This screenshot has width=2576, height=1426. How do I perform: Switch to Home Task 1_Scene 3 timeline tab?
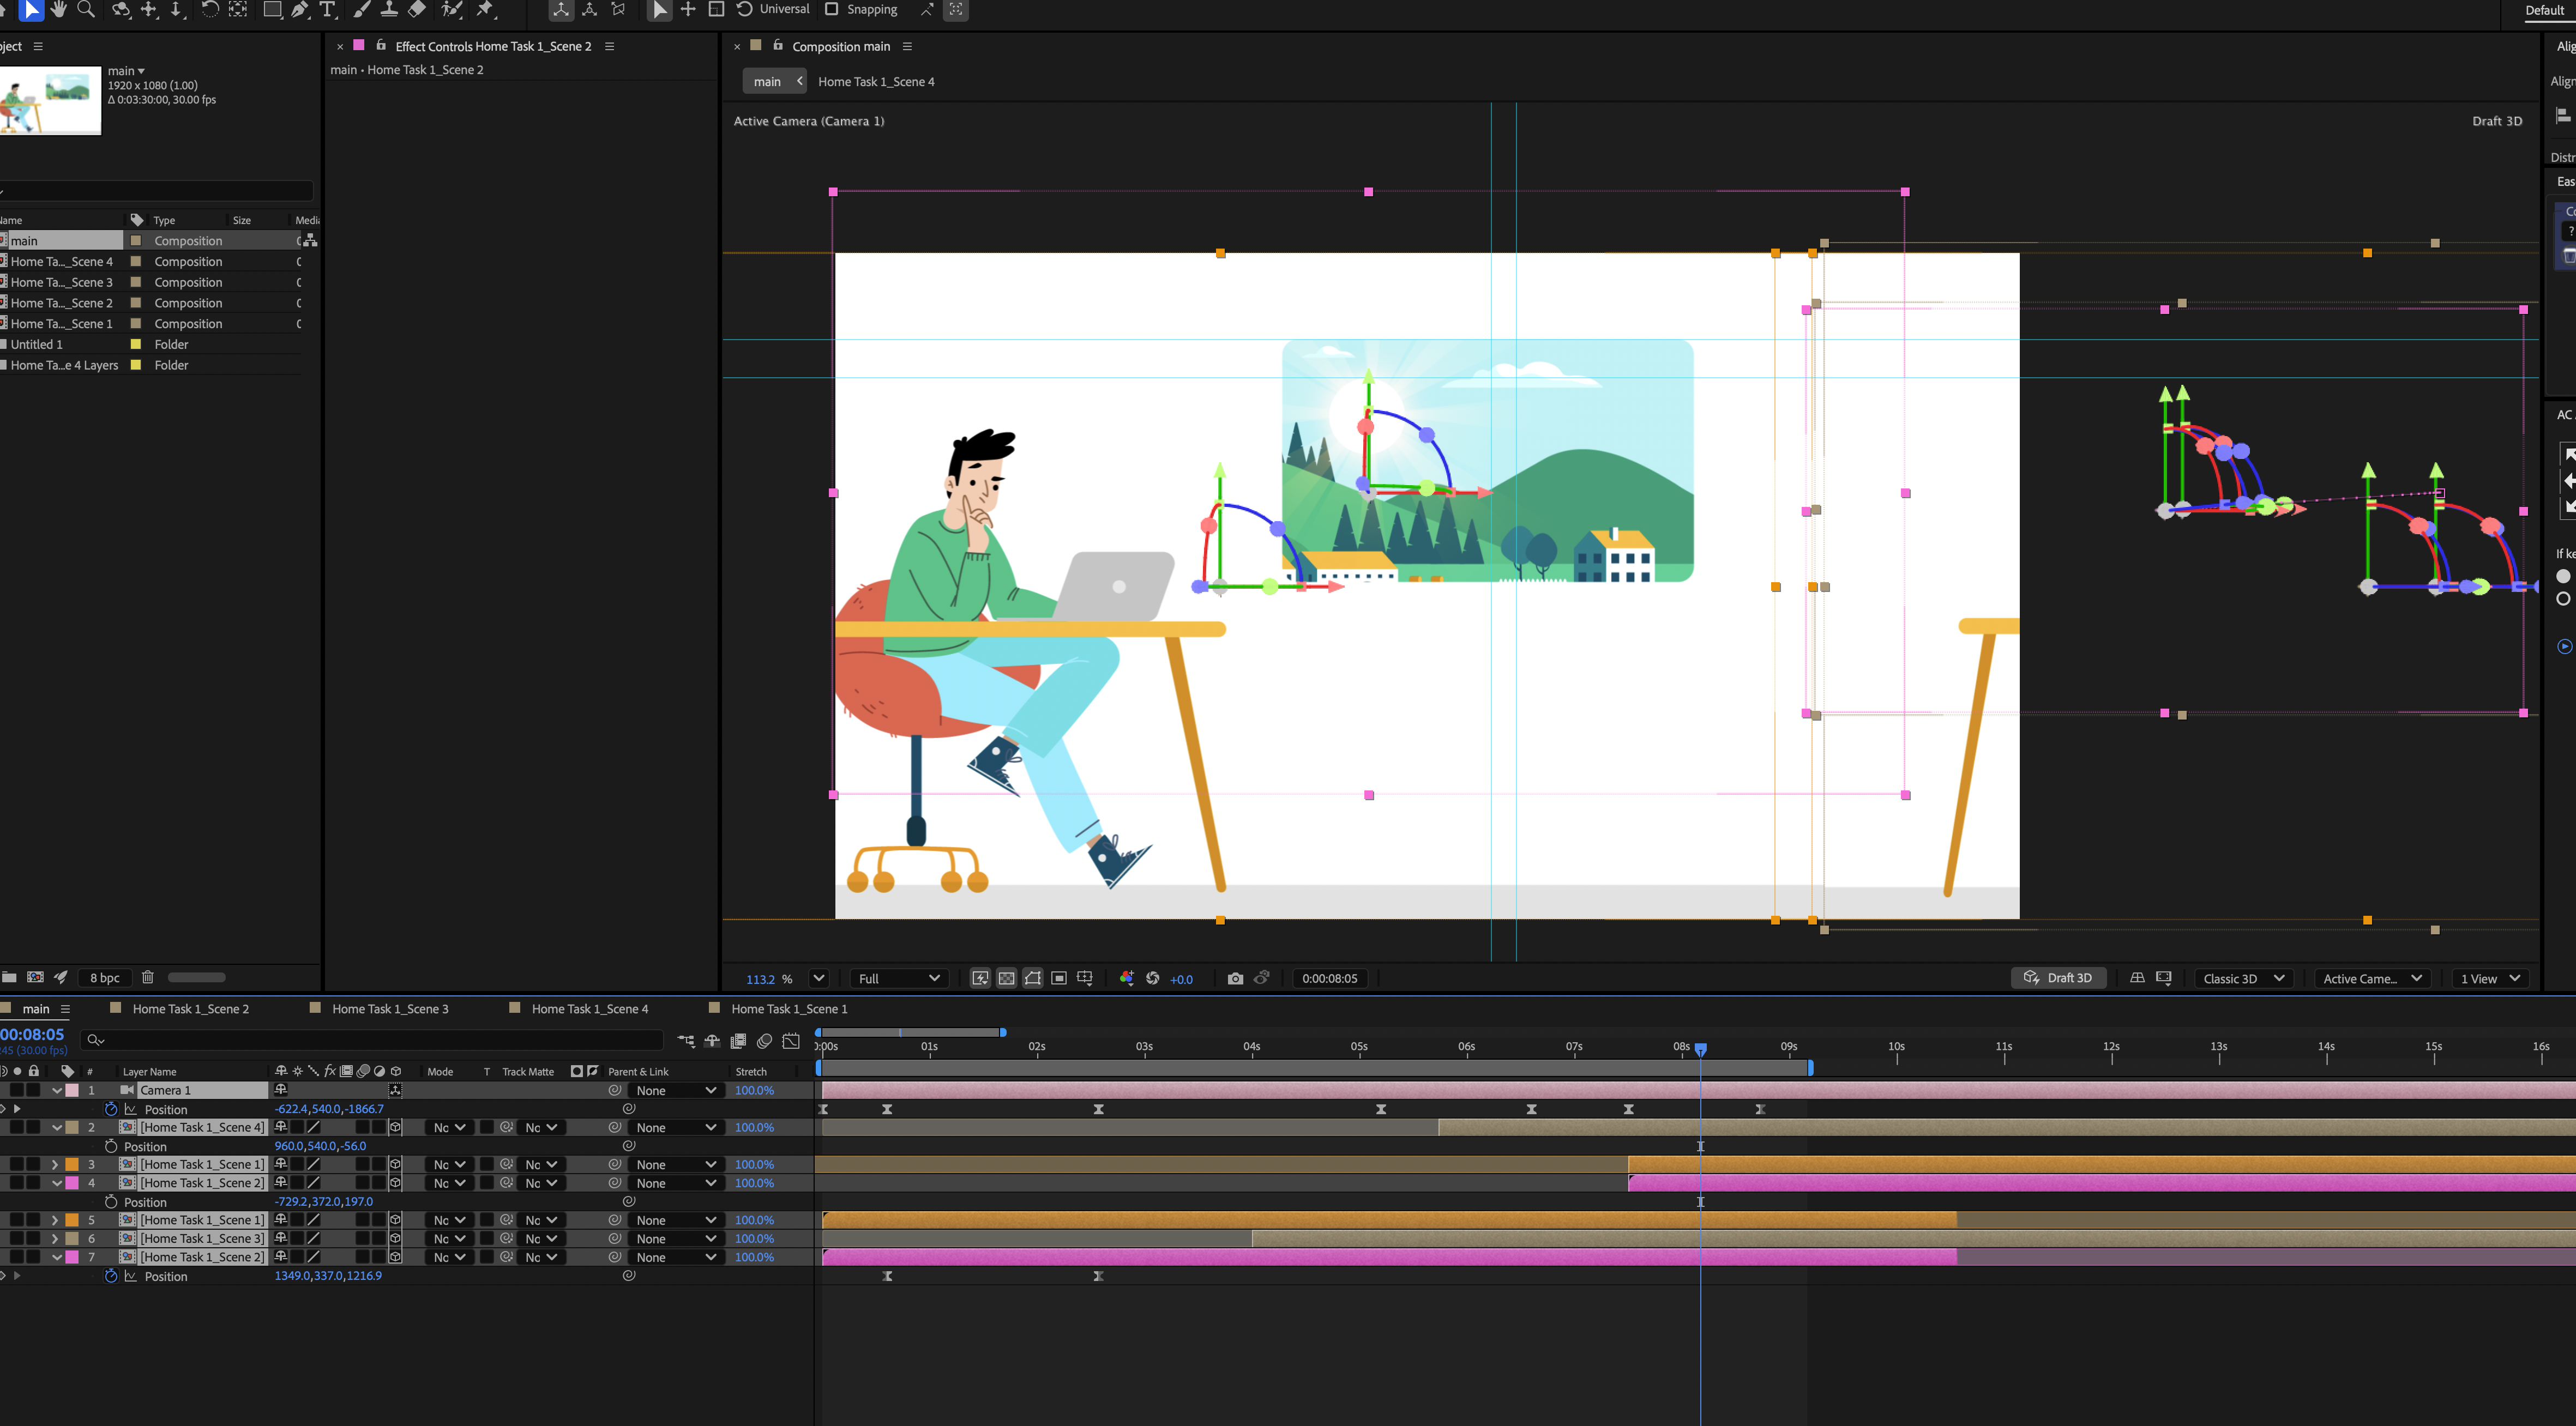click(390, 1010)
